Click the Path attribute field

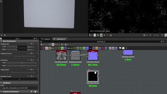20,88
